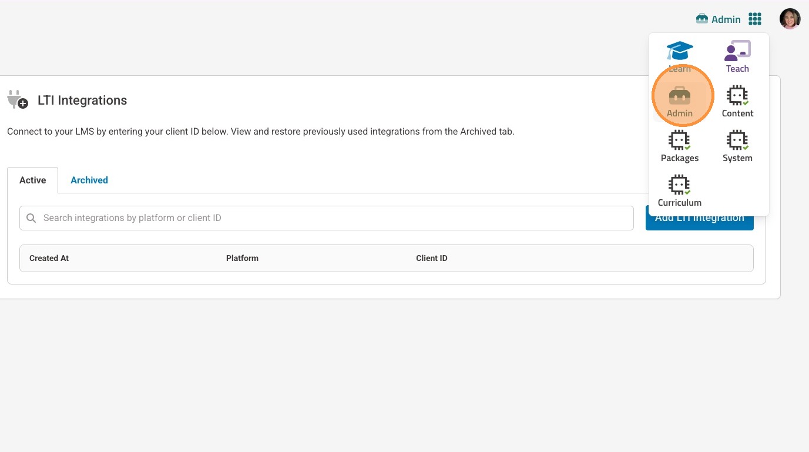The height and width of the screenshot is (452, 809).
Task: Click the magnifier icon in search box
Action: [31, 218]
